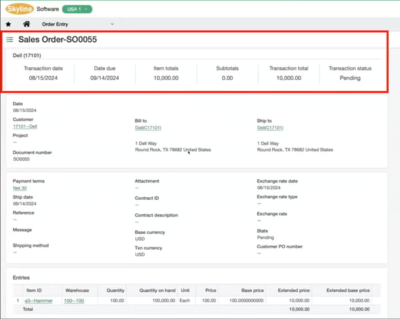Screen dimensions: 400x319
Task: Click the Unit column header
Action: (185, 290)
